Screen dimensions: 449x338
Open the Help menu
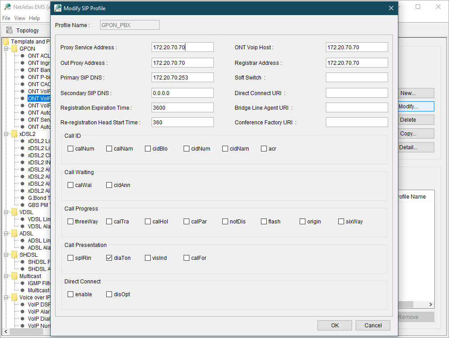coord(34,18)
